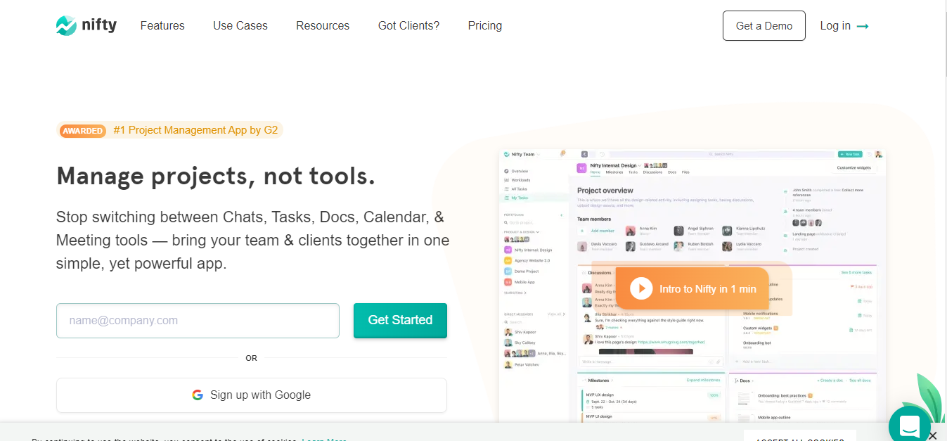The width and height of the screenshot is (947, 441).
Task: Click Petar Valchev direct message in the app preview
Action: pyautogui.click(x=521, y=365)
